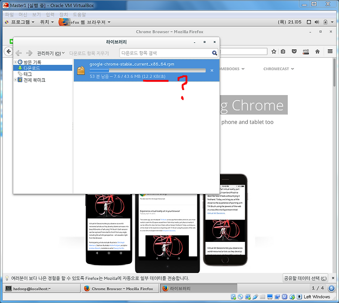
Task: Cancel the google-chrome rpm download
Action: coord(212,70)
